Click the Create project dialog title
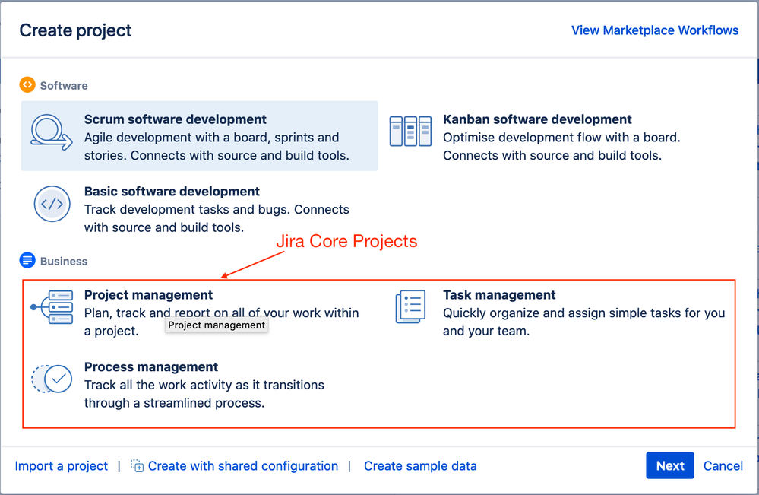Viewport: 759px width, 495px height. [75, 30]
